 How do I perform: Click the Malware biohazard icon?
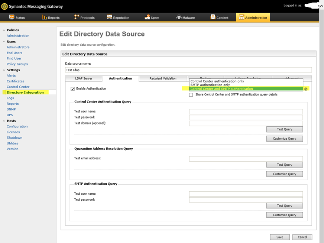pos(179,17)
